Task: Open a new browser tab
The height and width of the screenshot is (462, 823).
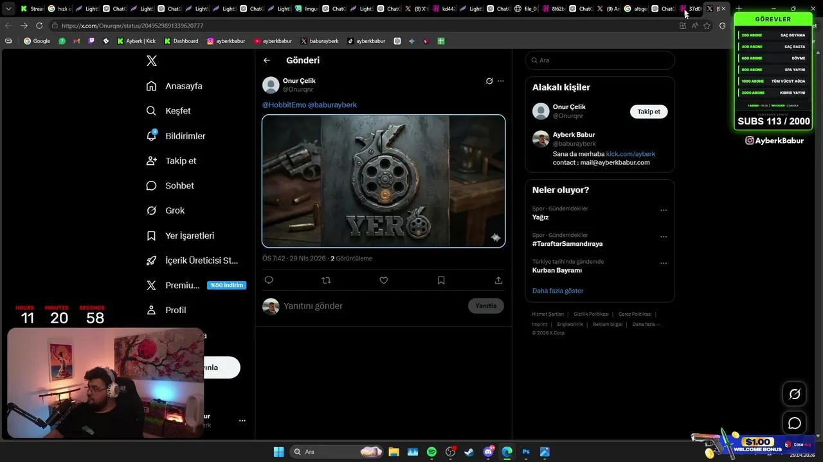Action: point(739,9)
